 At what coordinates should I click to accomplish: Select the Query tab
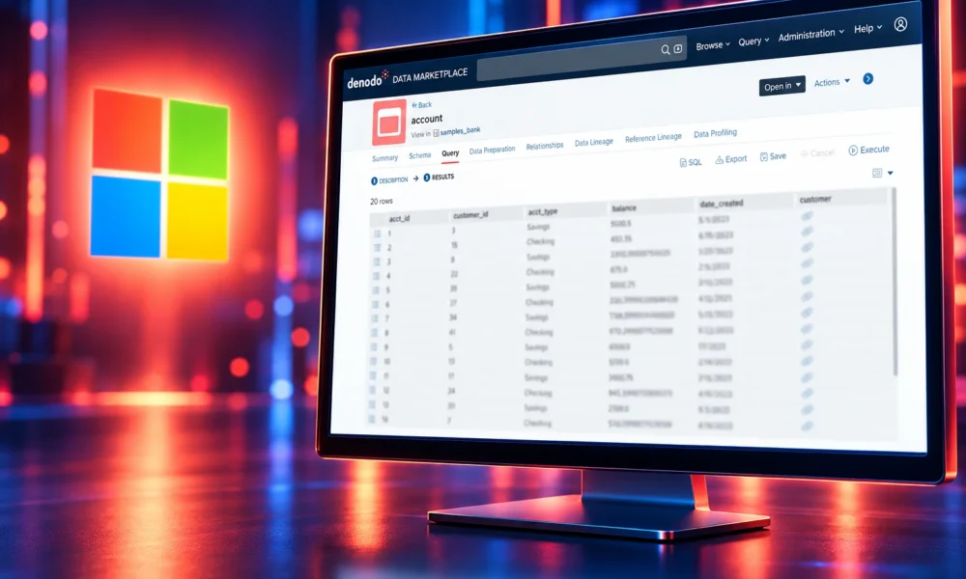point(450,153)
